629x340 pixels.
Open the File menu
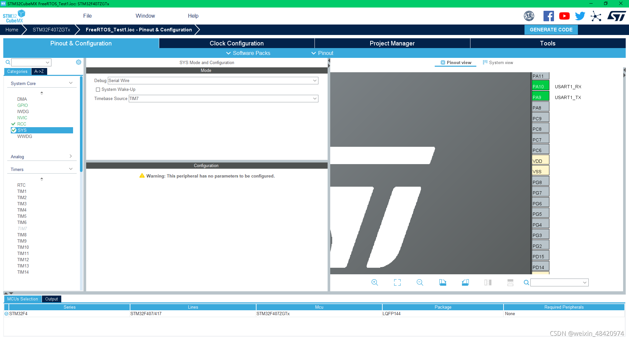click(x=87, y=16)
